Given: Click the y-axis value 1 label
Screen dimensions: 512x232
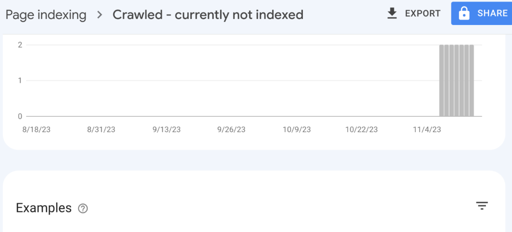Looking at the screenshot, I should (21, 80).
